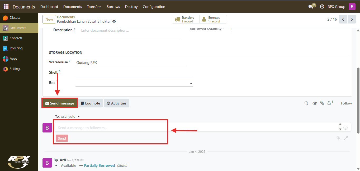Search messages with magnifier icon in chatter
Viewport: 360px width, 171px height.
306,103
